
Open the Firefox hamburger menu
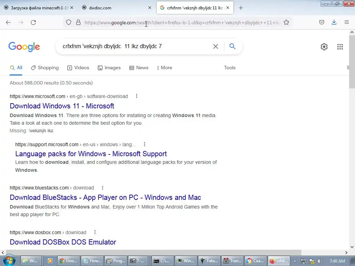click(347, 22)
